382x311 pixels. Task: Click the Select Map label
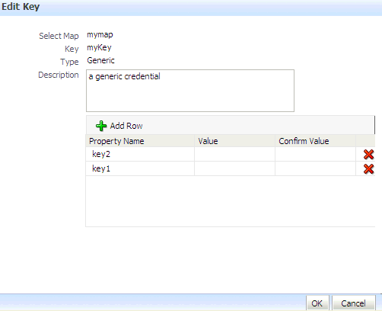(x=59, y=36)
